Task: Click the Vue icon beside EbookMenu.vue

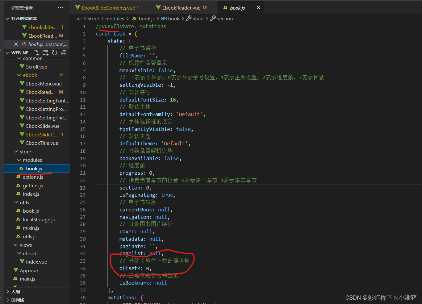Action: (22, 83)
